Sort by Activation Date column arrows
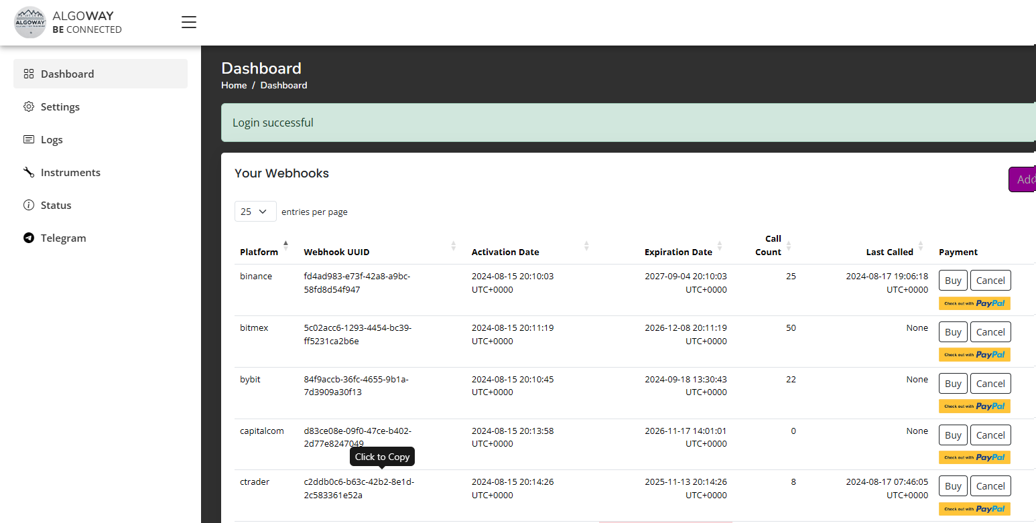The width and height of the screenshot is (1036, 523). tap(586, 246)
